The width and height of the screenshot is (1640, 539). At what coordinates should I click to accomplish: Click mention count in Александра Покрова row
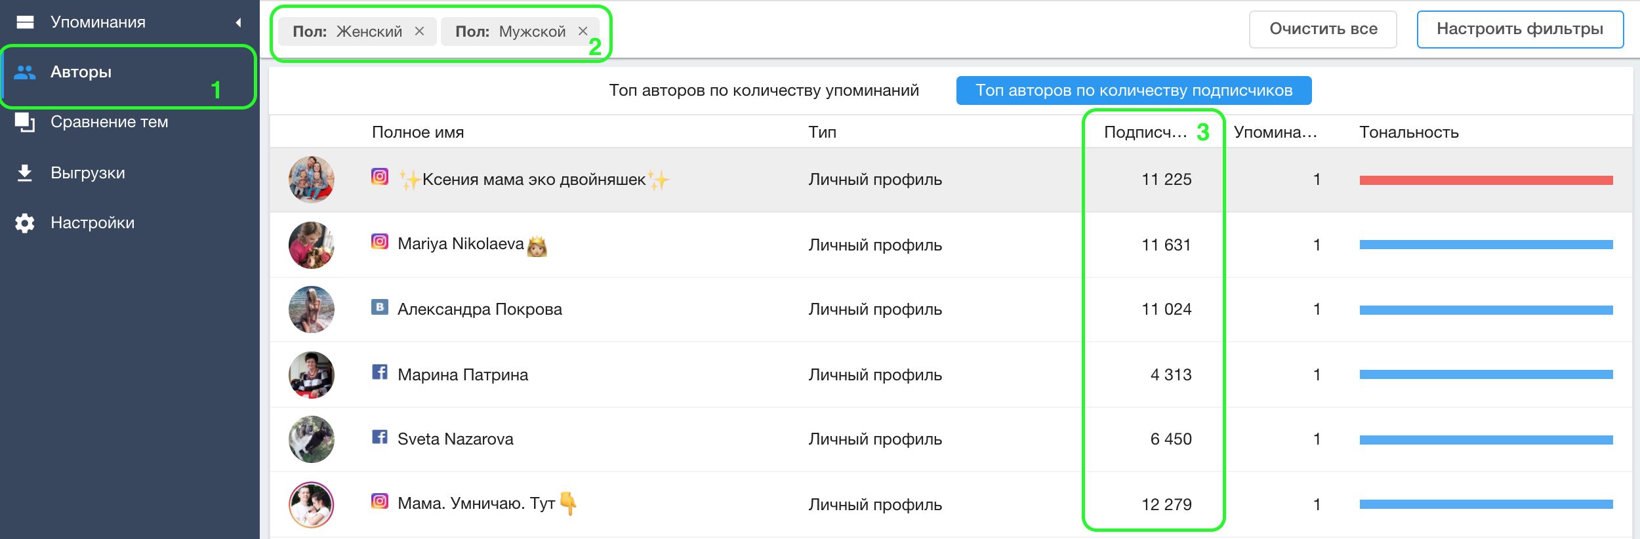pos(1317,309)
